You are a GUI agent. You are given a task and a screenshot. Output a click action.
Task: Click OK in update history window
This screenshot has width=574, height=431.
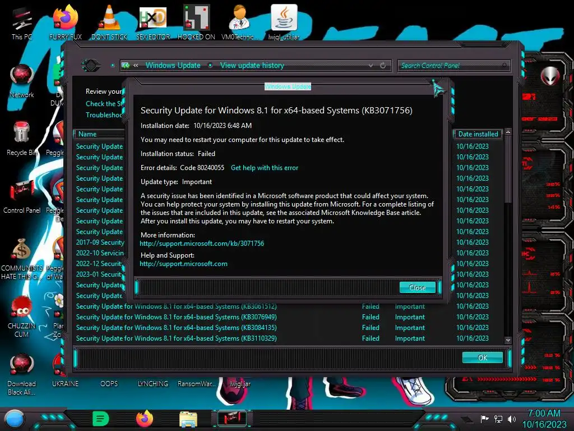483,357
